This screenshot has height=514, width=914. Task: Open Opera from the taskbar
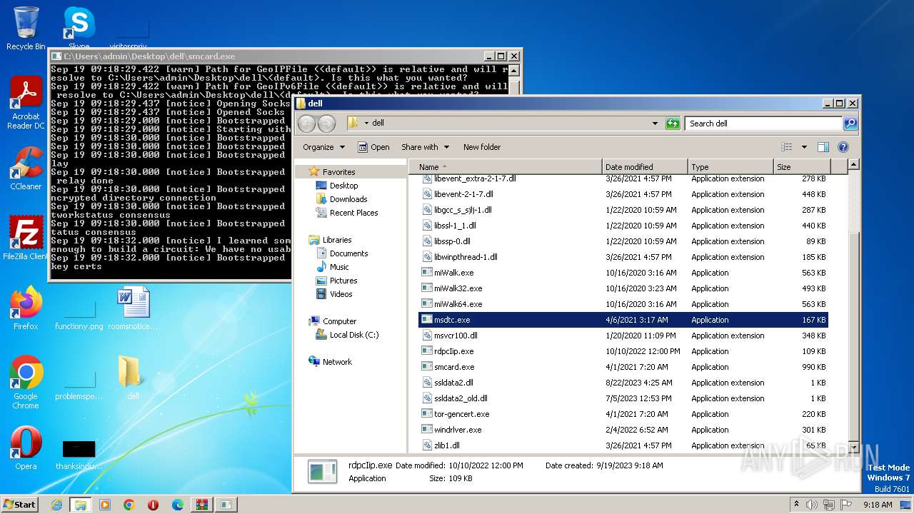(154, 505)
